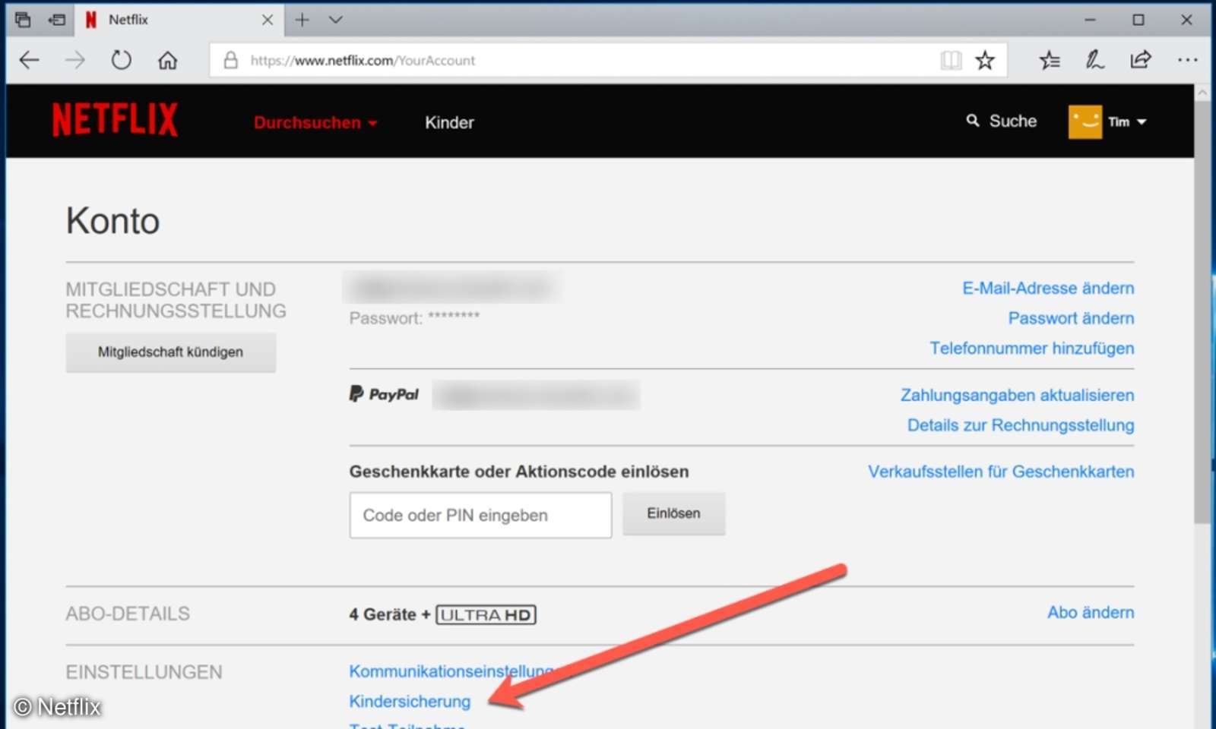Enable reading view icon in address bar
1216x729 pixels.
[x=951, y=59]
